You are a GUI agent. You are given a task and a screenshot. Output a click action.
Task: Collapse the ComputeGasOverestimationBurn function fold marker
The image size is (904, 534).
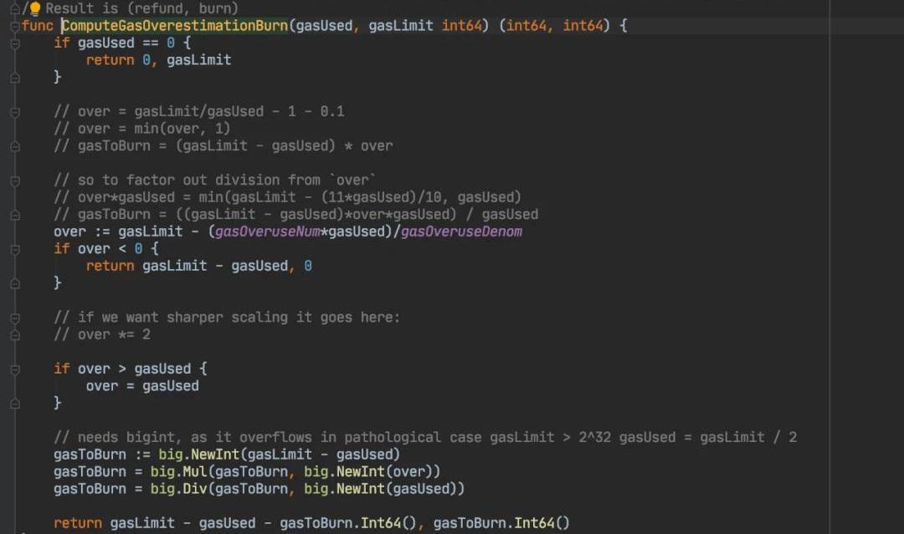pyautogui.click(x=14, y=26)
